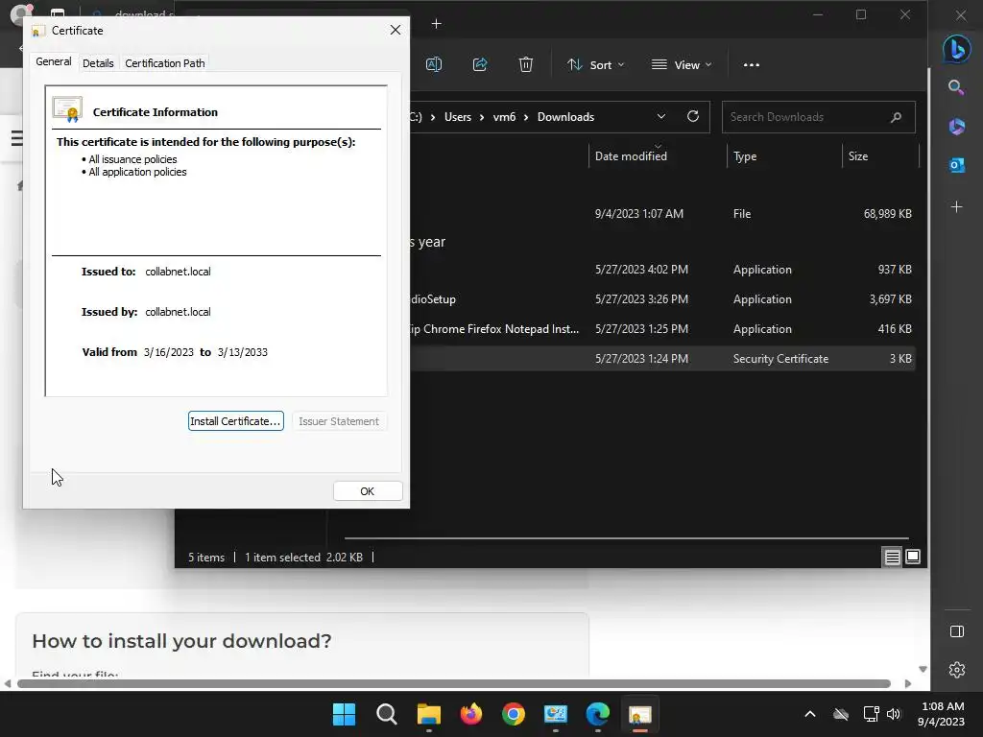Image resolution: width=983 pixels, height=737 pixels.
Task: Click the Users breadcrumb segment
Action: pyautogui.click(x=458, y=117)
